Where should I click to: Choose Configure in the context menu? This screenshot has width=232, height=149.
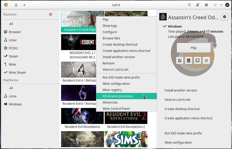coord(126,32)
